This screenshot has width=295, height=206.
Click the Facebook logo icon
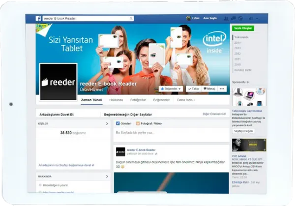pyautogui.click(x=38, y=18)
